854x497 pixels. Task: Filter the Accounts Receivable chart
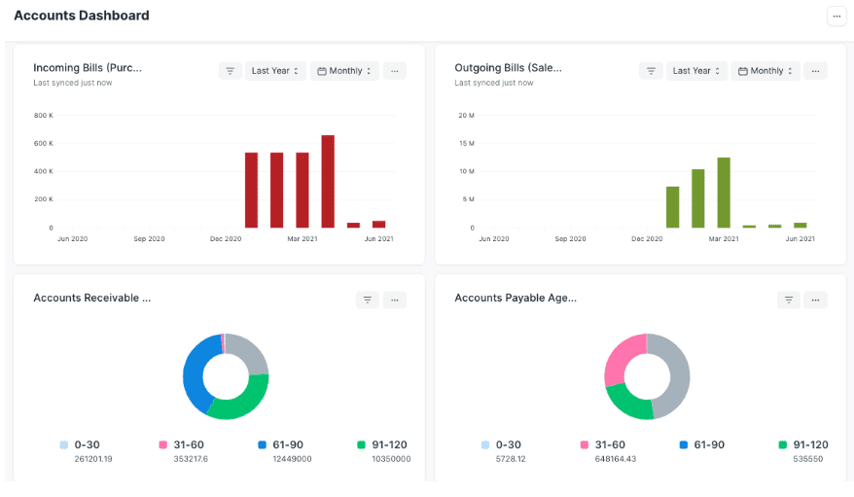[367, 300]
